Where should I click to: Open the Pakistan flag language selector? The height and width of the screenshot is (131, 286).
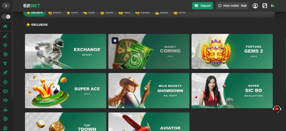[x=273, y=6]
